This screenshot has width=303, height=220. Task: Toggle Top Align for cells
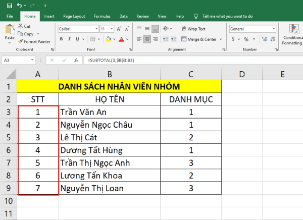click(x=139, y=29)
